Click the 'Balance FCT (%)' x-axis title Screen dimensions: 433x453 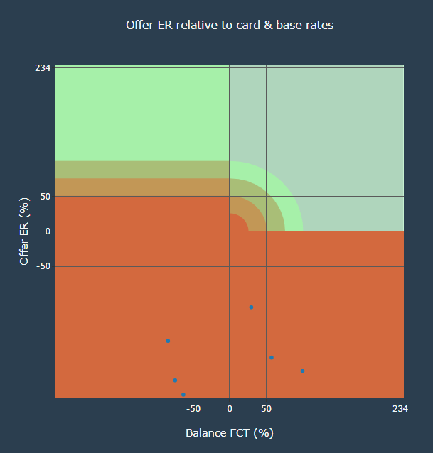230,432
